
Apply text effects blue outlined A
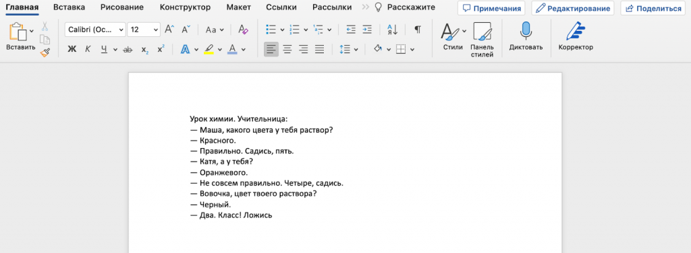(186, 49)
